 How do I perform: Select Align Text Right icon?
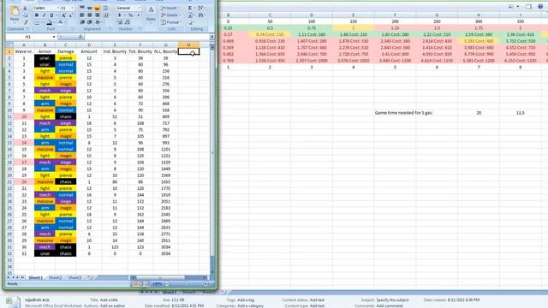click(97, 15)
